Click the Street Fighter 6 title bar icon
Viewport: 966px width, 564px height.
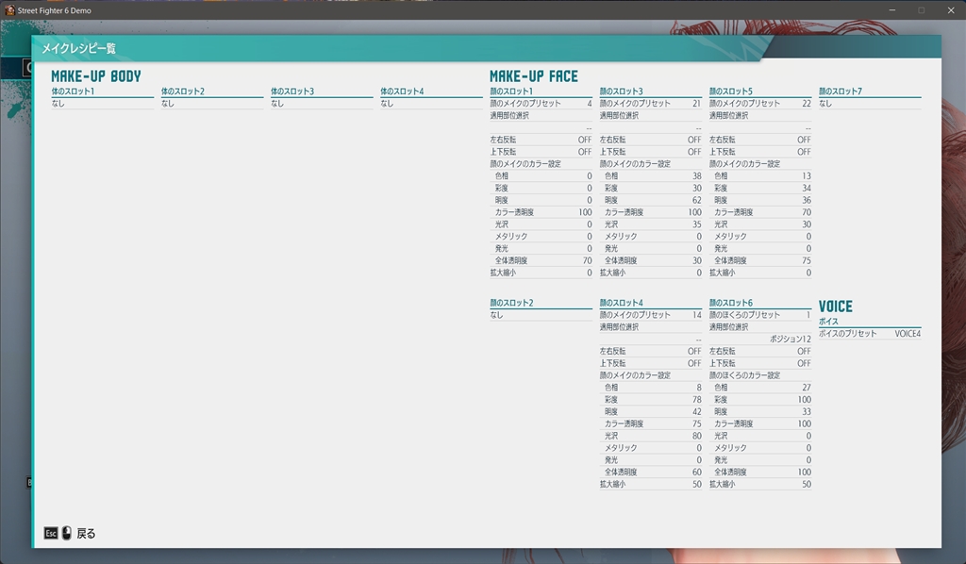9,10
